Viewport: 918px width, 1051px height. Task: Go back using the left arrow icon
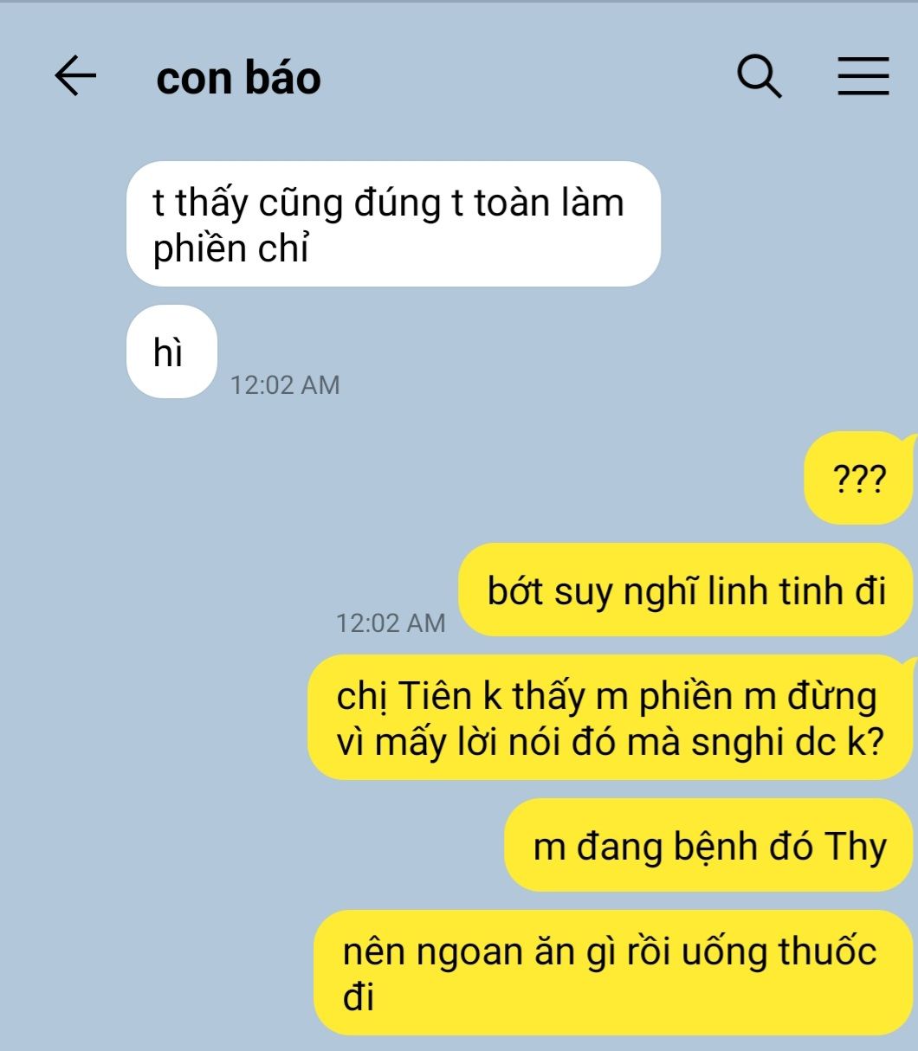coord(75,76)
